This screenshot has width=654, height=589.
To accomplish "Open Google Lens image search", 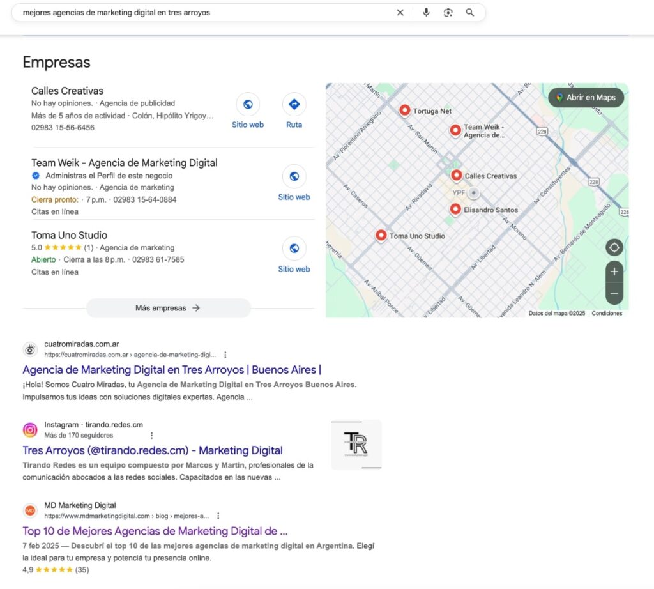I will click(x=448, y=13).
